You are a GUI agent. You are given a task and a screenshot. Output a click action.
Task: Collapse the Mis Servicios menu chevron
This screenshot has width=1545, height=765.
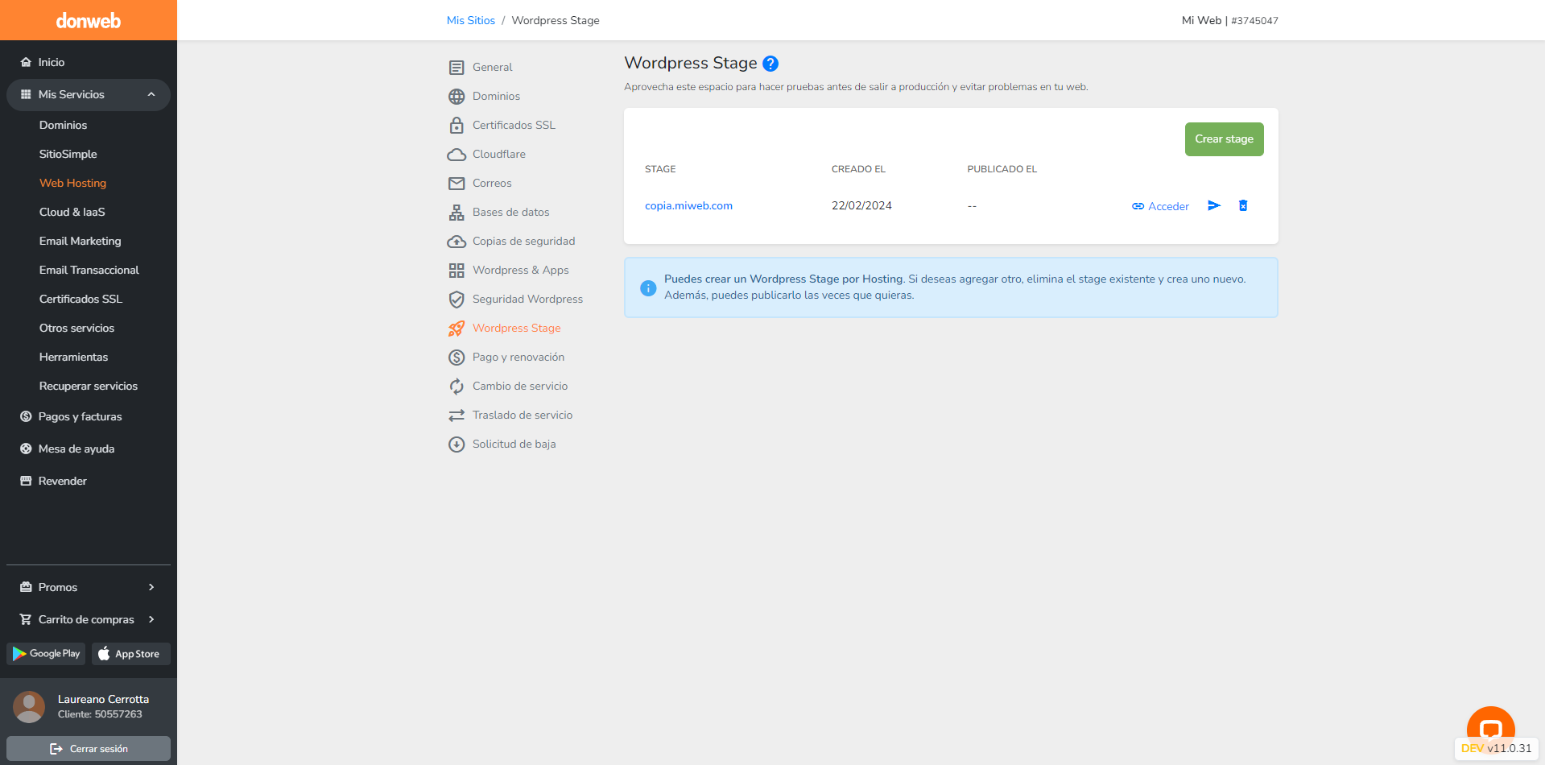pos(151,94)
